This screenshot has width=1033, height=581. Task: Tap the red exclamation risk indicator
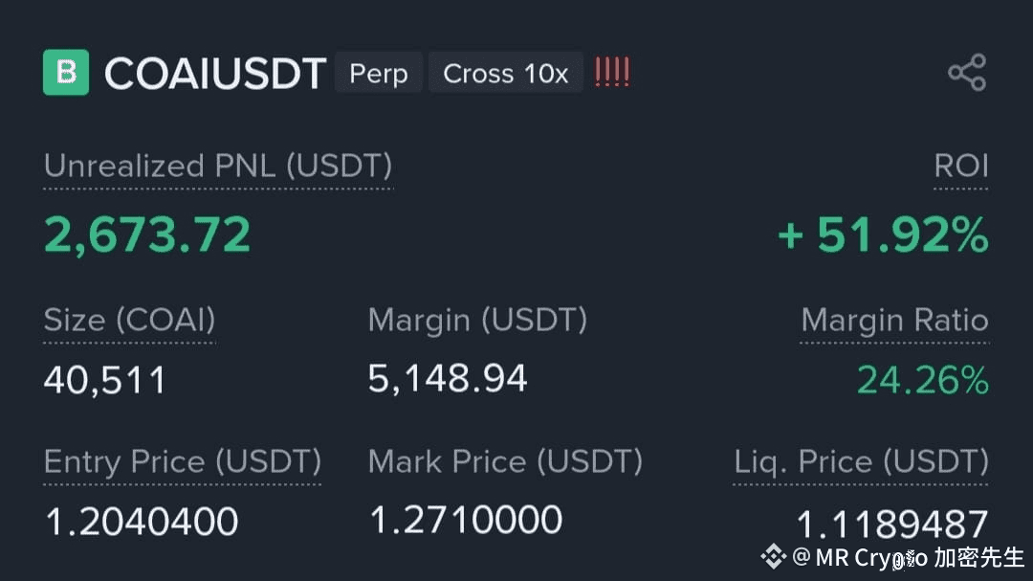coord(612,72)
